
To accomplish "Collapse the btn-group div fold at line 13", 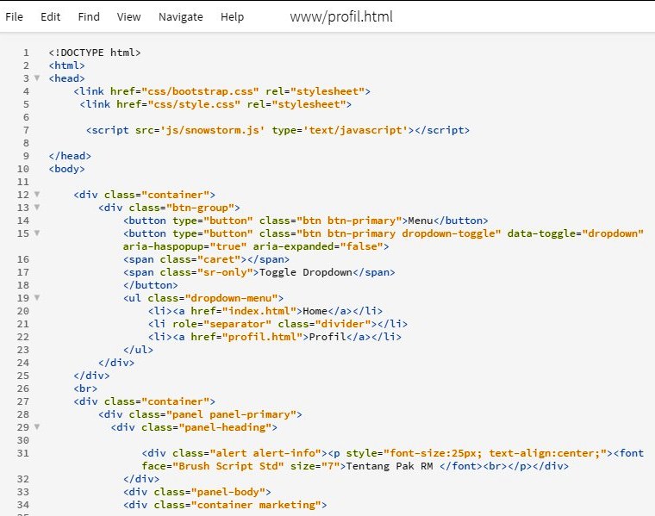I will click(37, 207).
